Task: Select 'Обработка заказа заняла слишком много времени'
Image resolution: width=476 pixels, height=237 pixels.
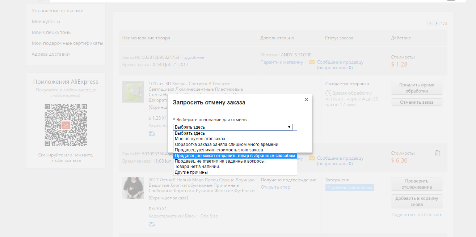Action: [227, 144]
